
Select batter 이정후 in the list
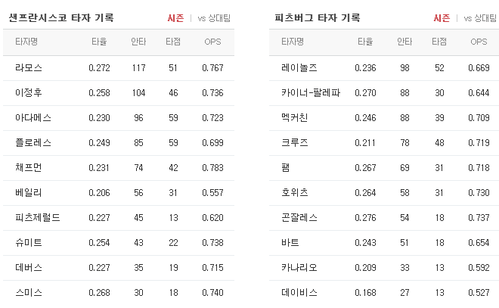coord(29,92)
